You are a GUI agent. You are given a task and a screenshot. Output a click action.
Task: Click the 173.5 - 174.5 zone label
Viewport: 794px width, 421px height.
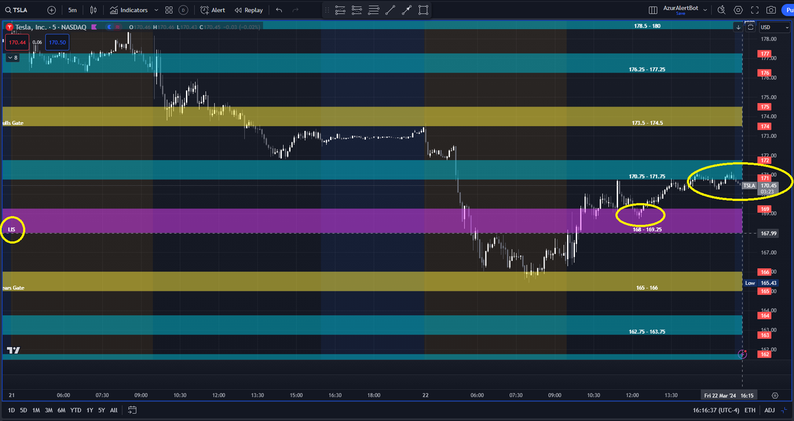coord(647,123)
